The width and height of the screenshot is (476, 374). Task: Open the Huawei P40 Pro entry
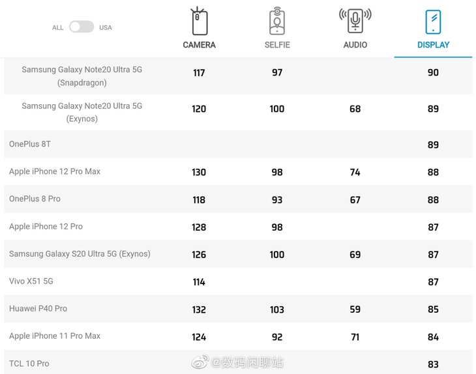[x=38, y=308]
